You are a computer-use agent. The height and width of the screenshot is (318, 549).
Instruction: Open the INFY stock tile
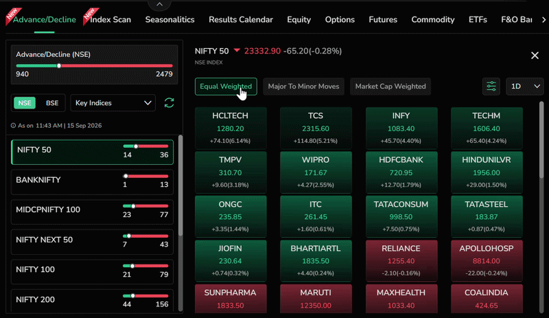click(x=401, y=128)
